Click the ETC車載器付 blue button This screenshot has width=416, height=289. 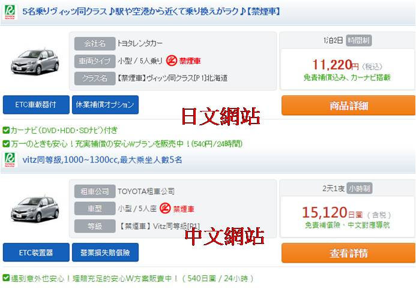pos(36,105)
